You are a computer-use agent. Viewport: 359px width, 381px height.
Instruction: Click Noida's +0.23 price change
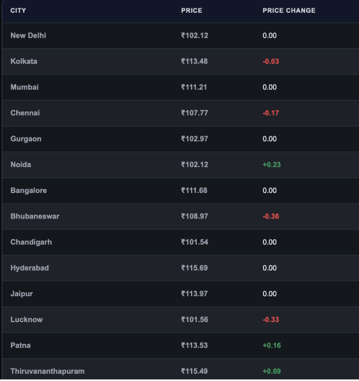[x=272, y=165]
